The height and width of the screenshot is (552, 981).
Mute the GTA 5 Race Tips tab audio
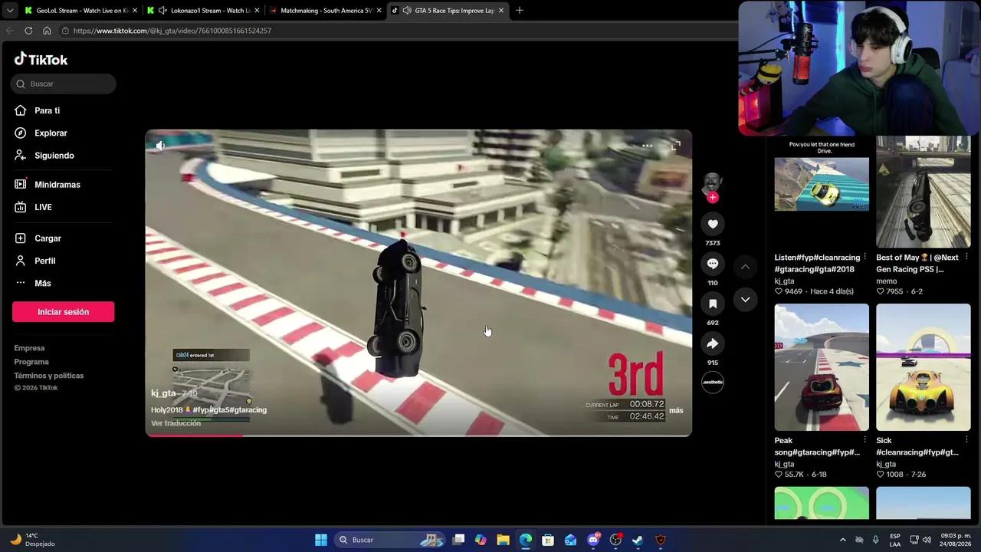(406, 11)
